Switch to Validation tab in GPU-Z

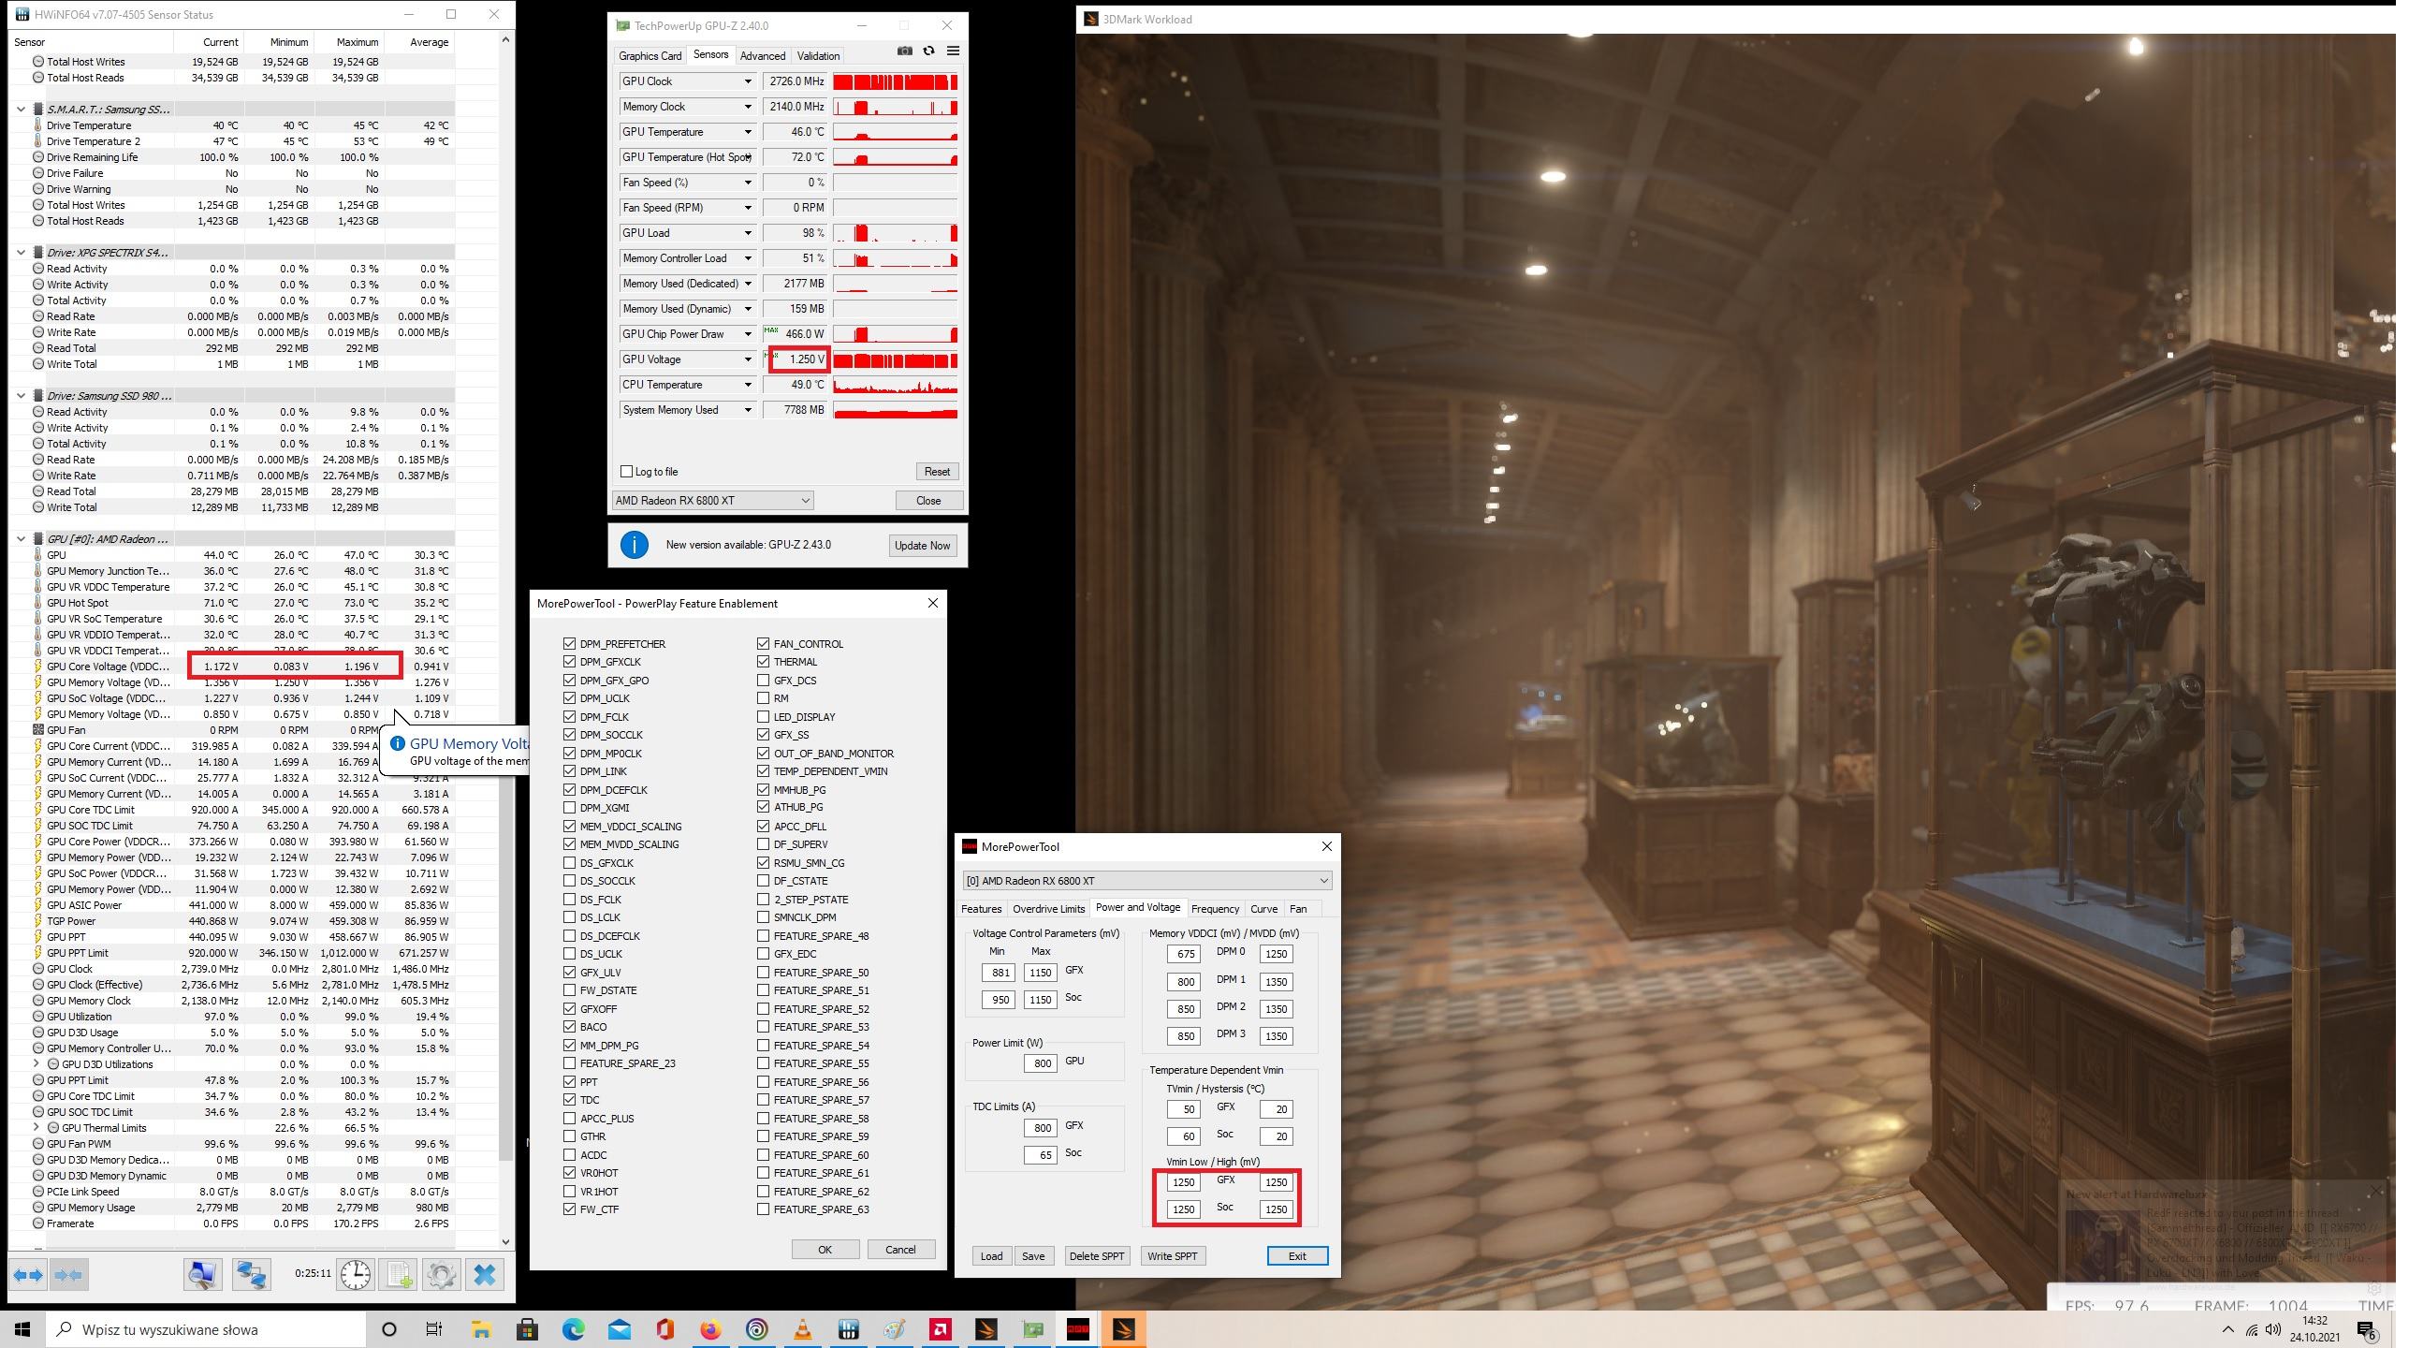[x=818, y=56]
